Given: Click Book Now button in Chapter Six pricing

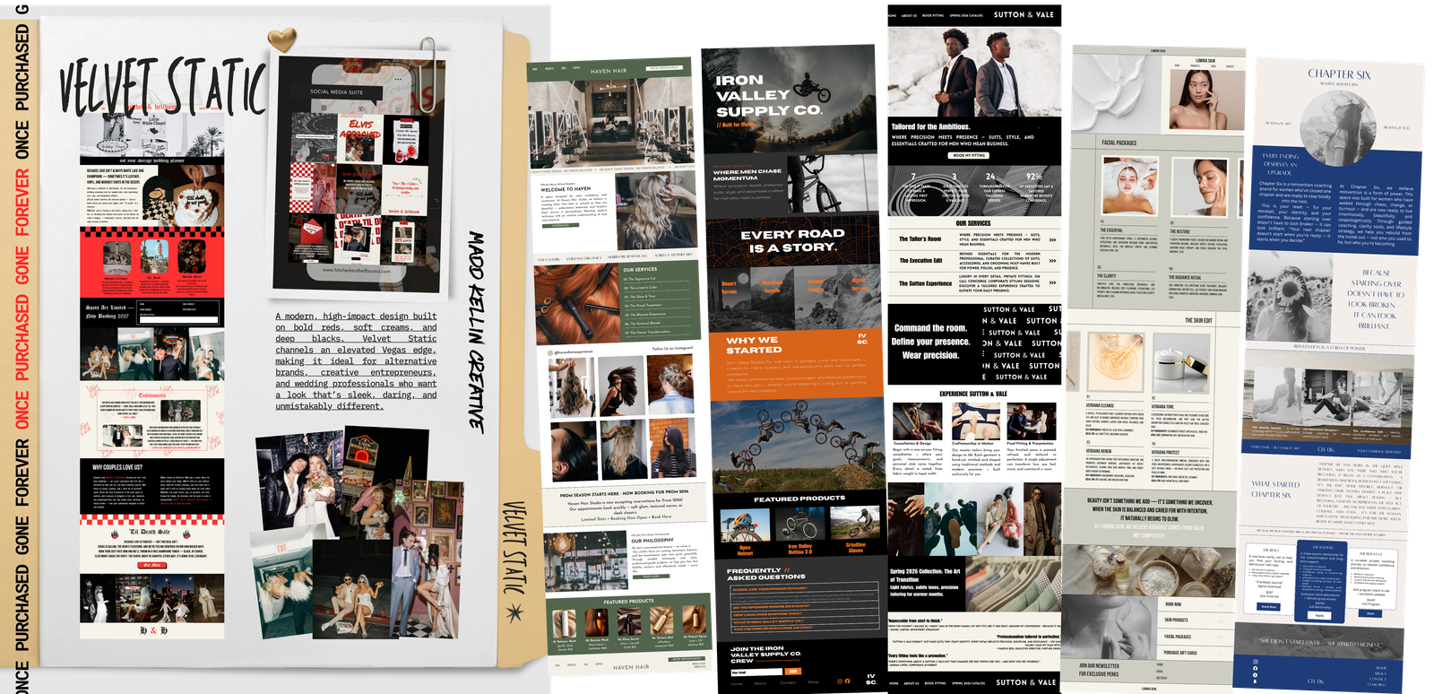Looking at the screenshot, I should pyautogui.click(x=1268, y=607).
